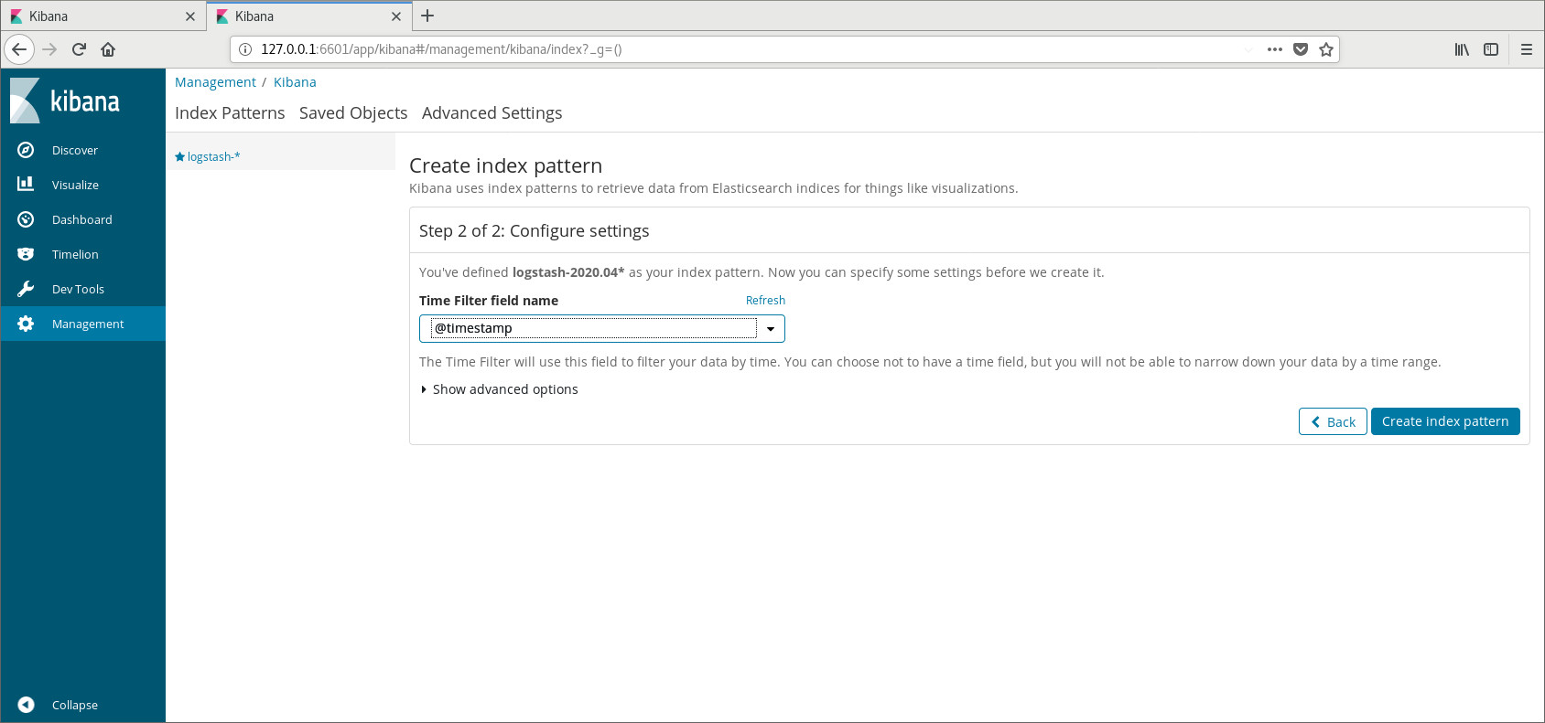Click the Kibana logo
This screenshot has height=723, width=1545.
pos(65,101)
